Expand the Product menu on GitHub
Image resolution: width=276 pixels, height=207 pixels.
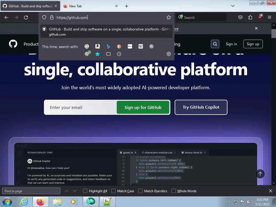tap(31, 44)
